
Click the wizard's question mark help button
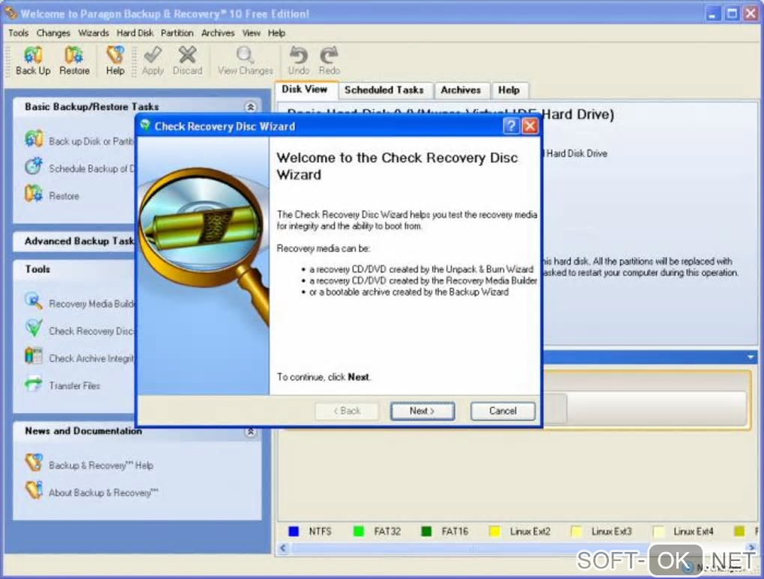[511, 126]
